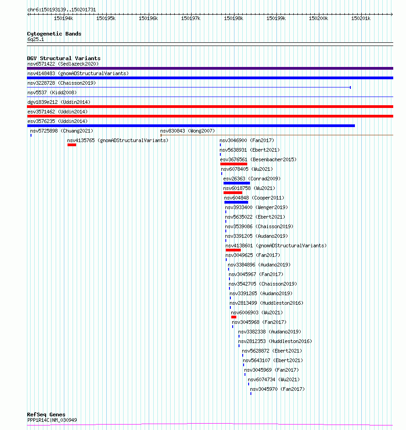Select the red nsv4138601 variant bar
Screen dimensions: 406x430
(x=233, y=250)
